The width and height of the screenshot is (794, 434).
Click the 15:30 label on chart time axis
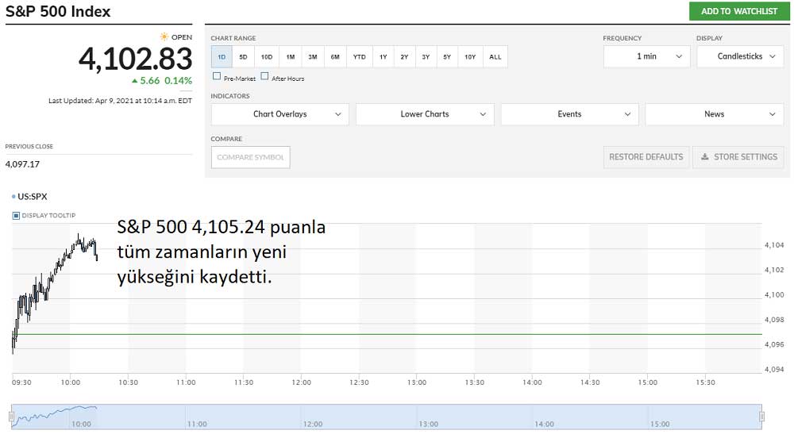pyautogui.click(x=705, y=382)
